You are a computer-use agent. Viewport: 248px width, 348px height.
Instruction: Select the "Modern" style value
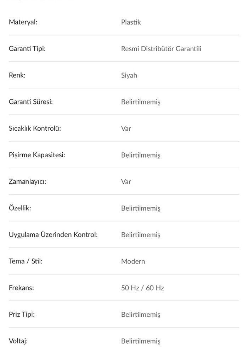[133, 261]
